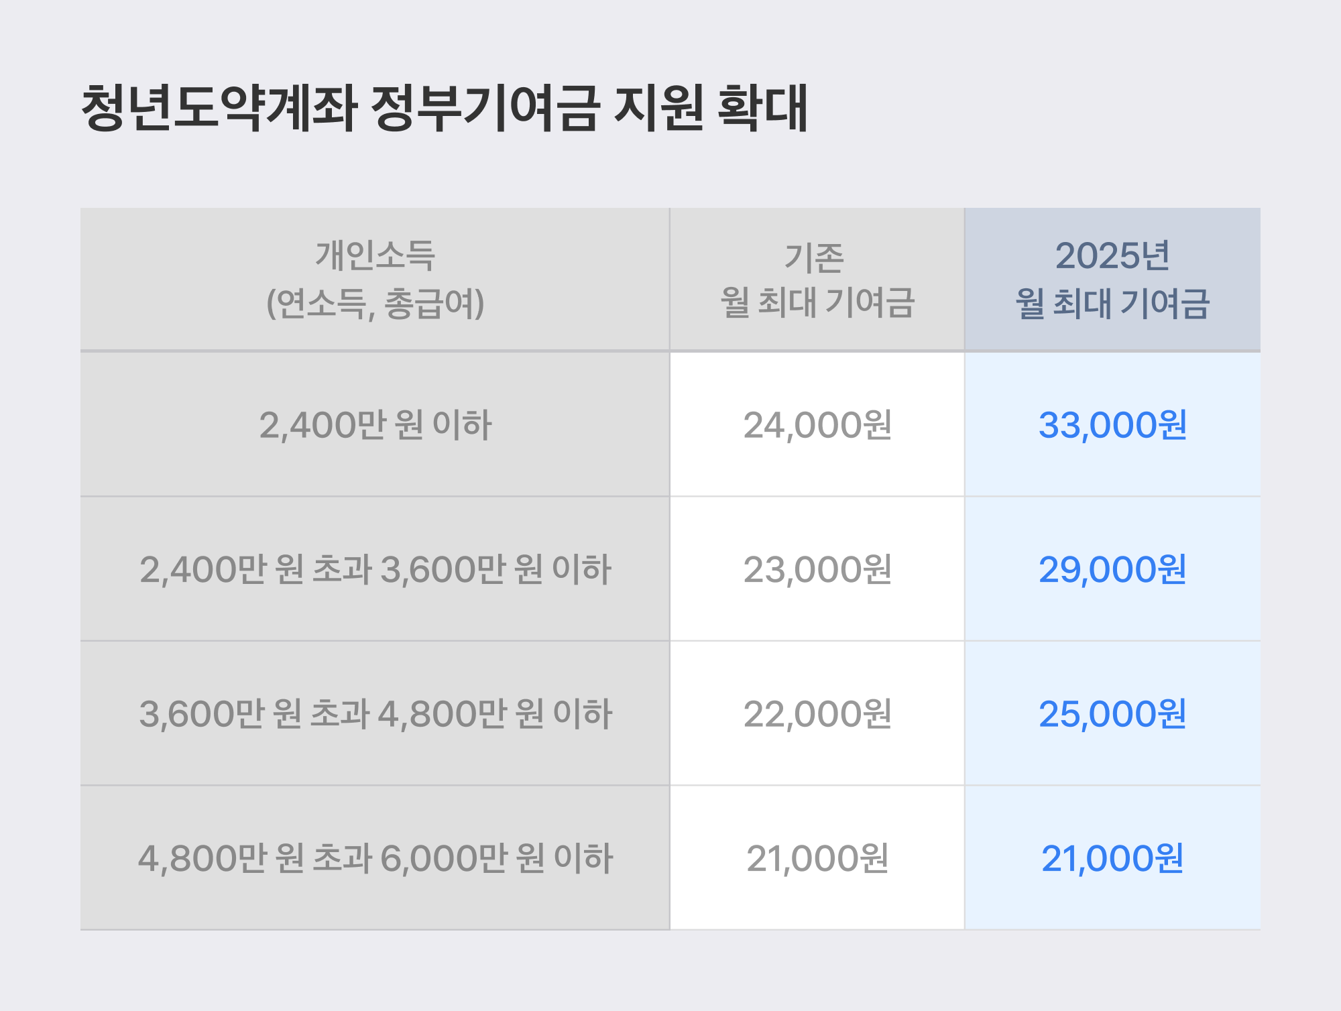Select the 기존 월 최대 기여금 header
The height and width of the screenshot is (1011, 1341).
click(817, 279)
